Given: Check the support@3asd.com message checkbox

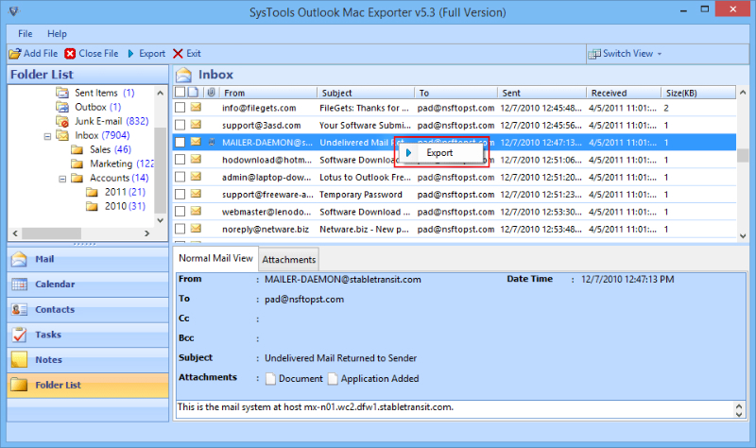Looking at the screenshot, I should (180, 125).
